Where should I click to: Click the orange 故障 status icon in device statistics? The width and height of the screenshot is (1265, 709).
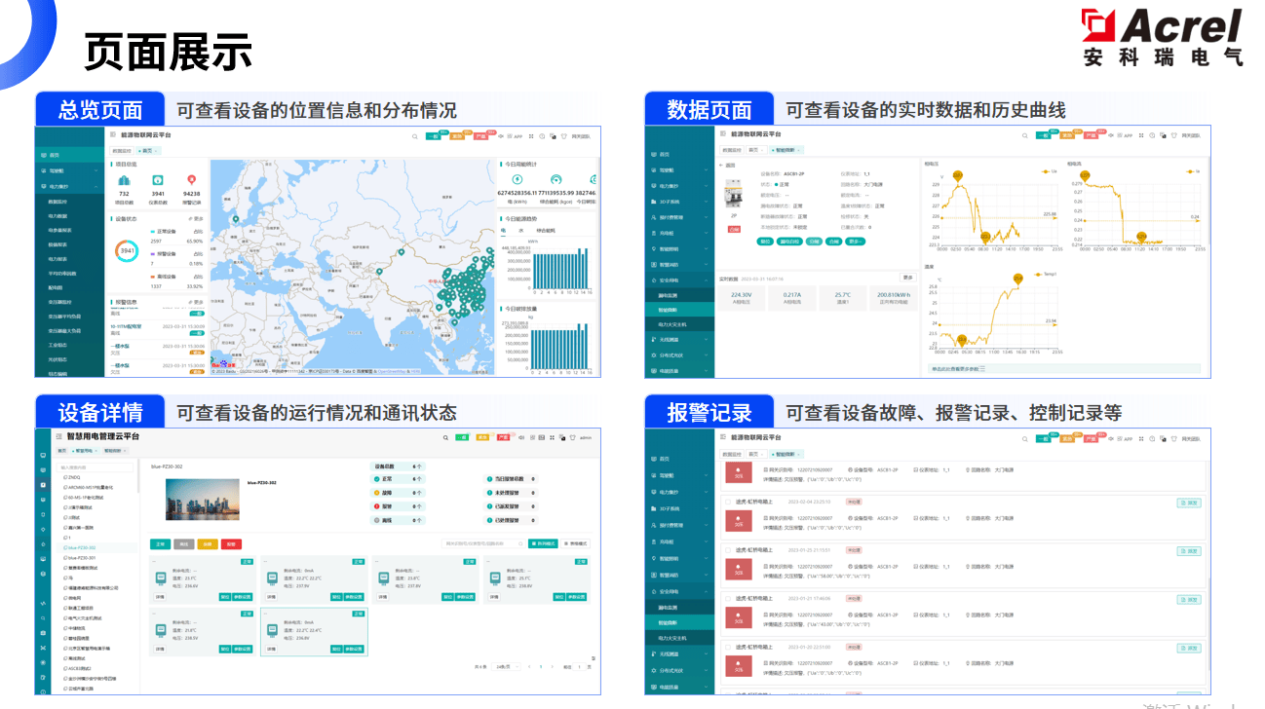377,493
